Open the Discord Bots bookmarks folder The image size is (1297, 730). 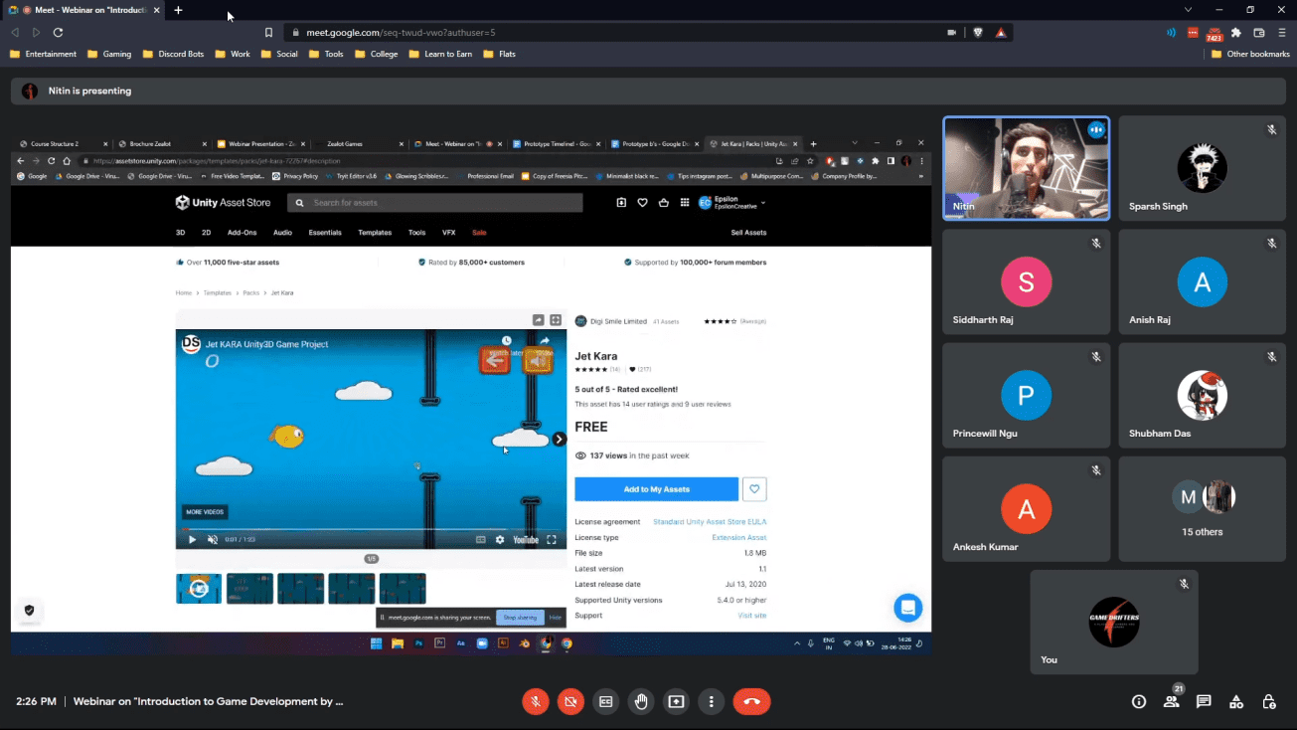(x=175, y=54)
